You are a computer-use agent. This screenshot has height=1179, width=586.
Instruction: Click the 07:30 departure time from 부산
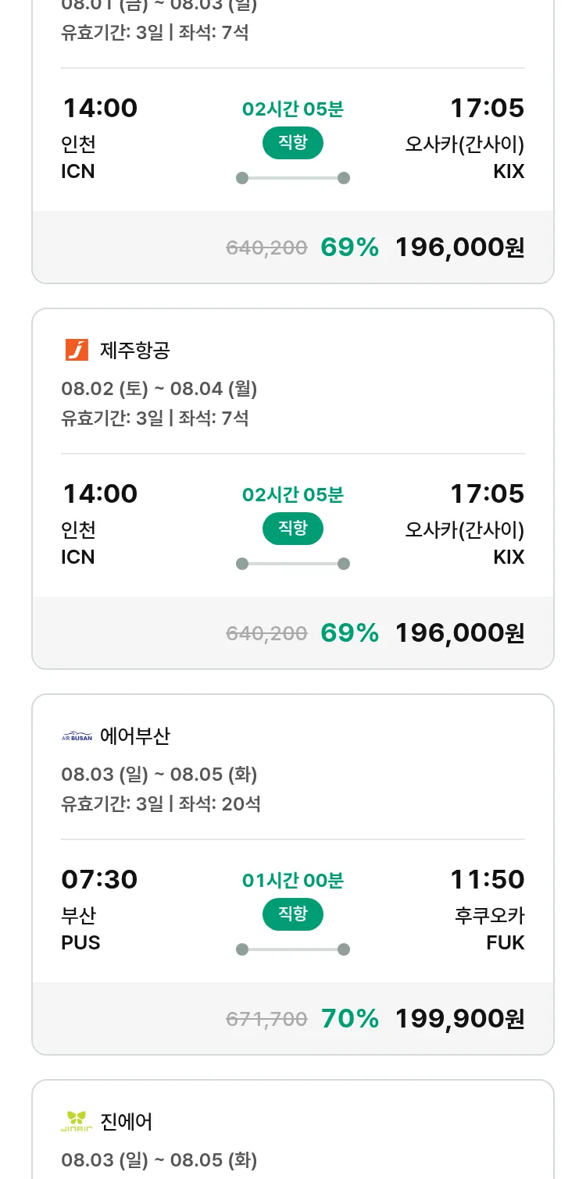click(x=99, y=879)
